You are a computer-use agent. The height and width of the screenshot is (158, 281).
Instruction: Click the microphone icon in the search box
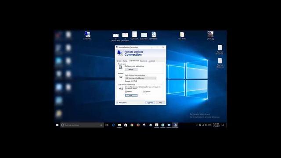point(101,125)
